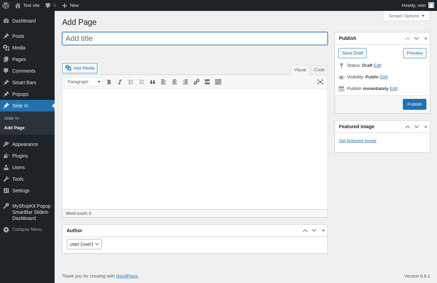This screenshot has height=283, width=437.
Task: Collapse the Publish panel
Action: [426, 39]
